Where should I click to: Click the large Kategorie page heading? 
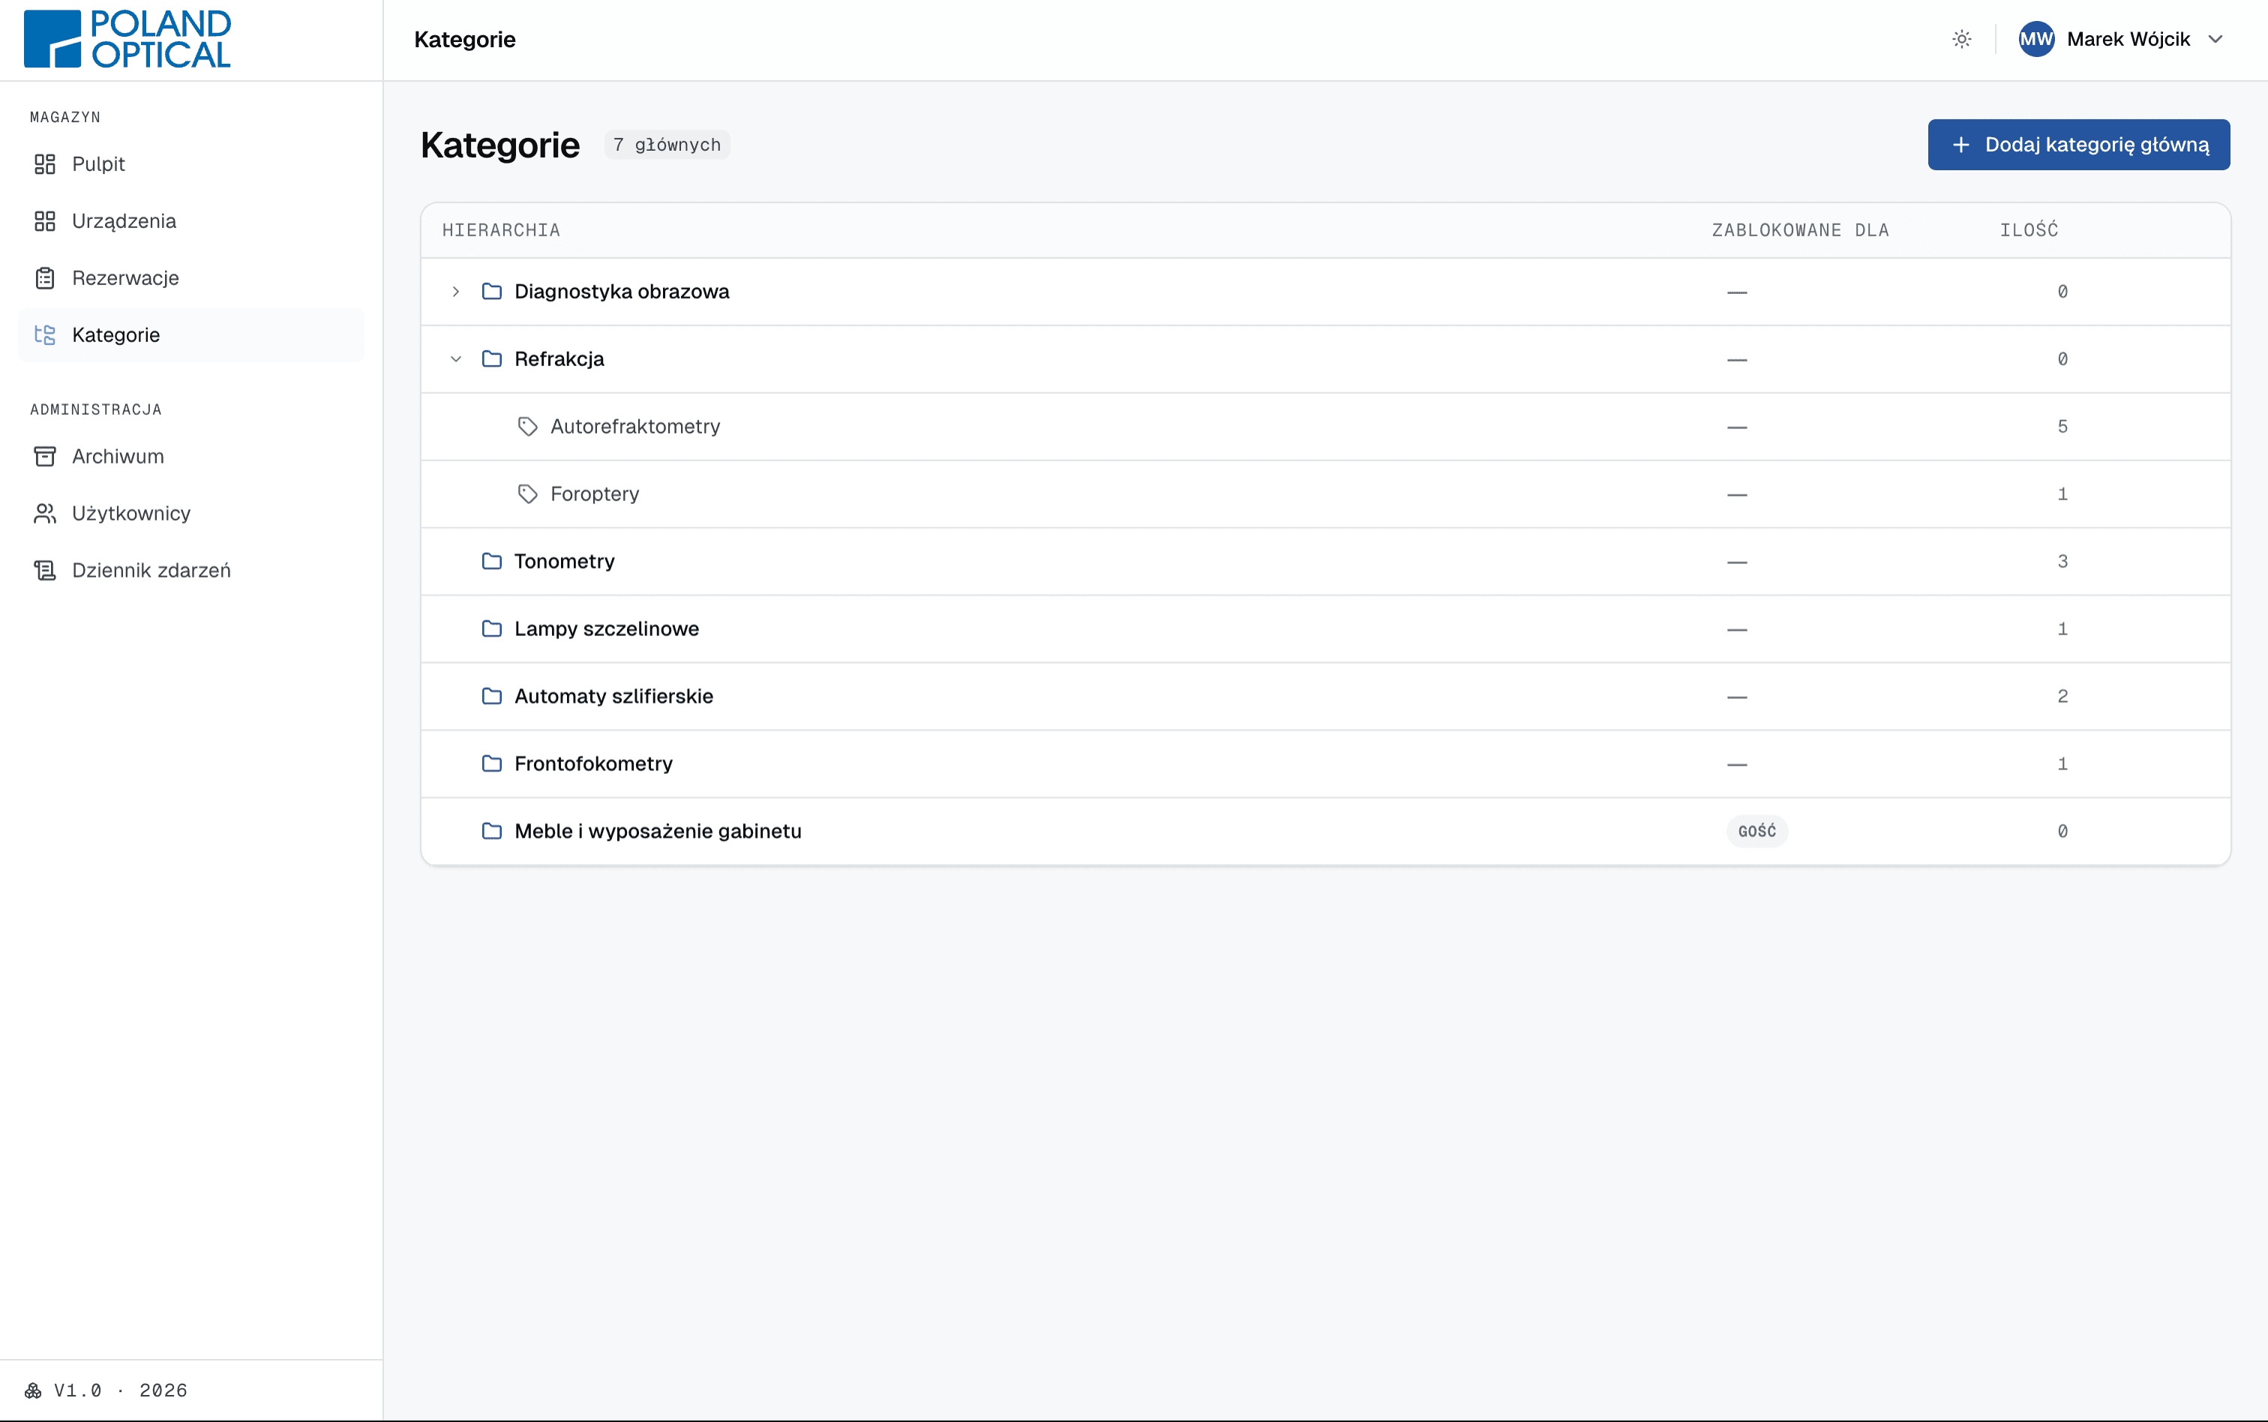coord(500,145)
